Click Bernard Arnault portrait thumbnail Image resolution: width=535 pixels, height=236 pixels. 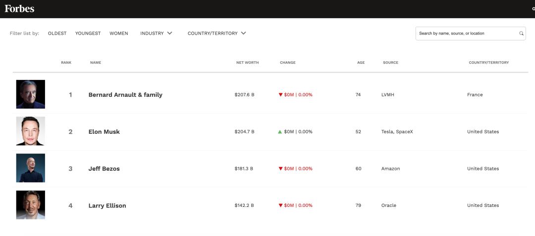point(30,94)
